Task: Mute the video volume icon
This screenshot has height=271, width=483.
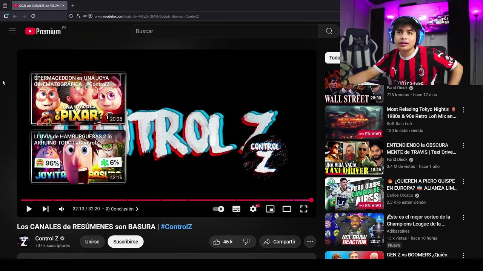Action: [62, 209]
